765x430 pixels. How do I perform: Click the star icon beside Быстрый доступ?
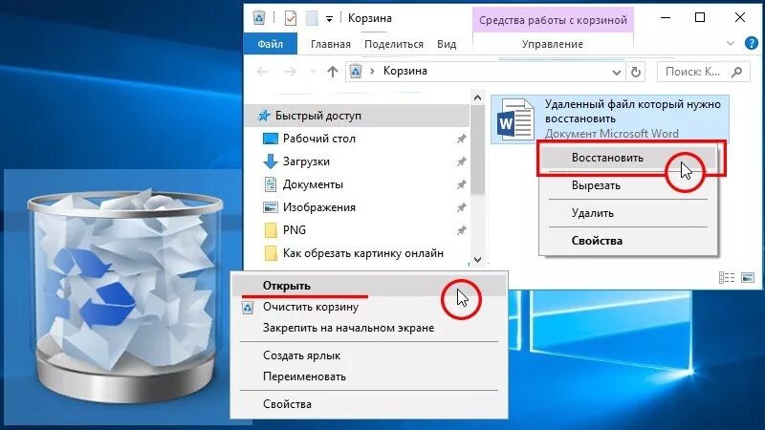click(264, 116)
